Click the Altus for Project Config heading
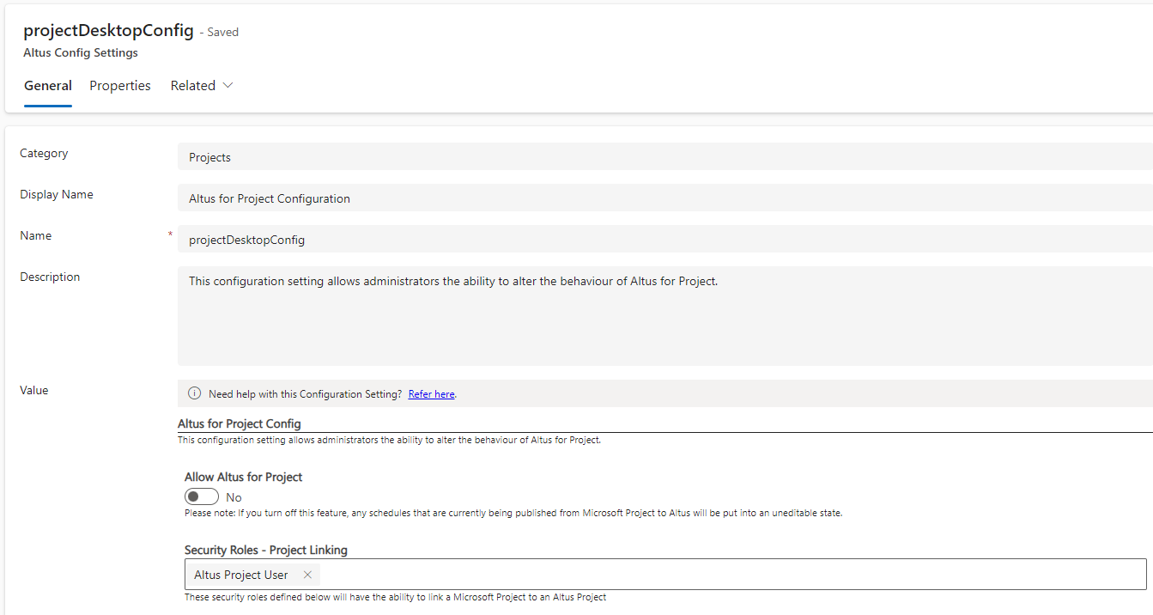 coord(240,423)
